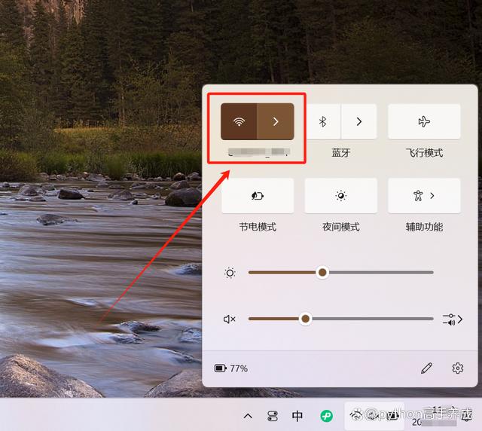Open accessibility options (辅助功能) tile
The height and width of the screenshot is (431, 482).
pyautogui.click(x=424, y=196)
